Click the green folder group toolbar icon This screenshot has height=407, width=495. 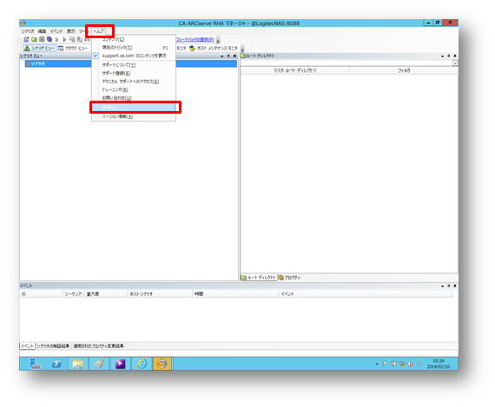click(34, 39)
